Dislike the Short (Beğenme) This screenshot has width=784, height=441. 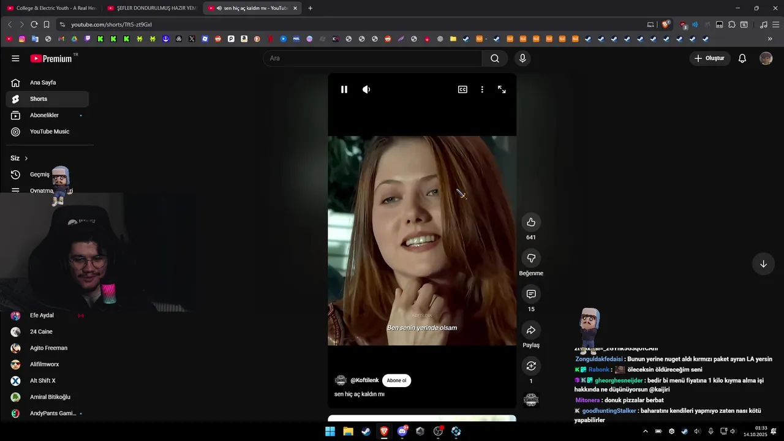531,258
